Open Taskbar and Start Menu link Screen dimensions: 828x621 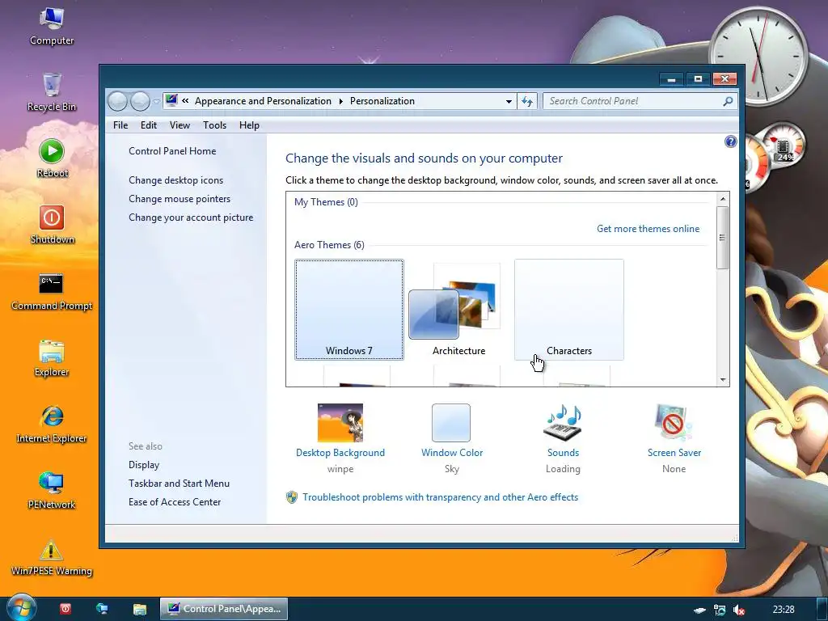pyautogui.click(x=179, y=484)
